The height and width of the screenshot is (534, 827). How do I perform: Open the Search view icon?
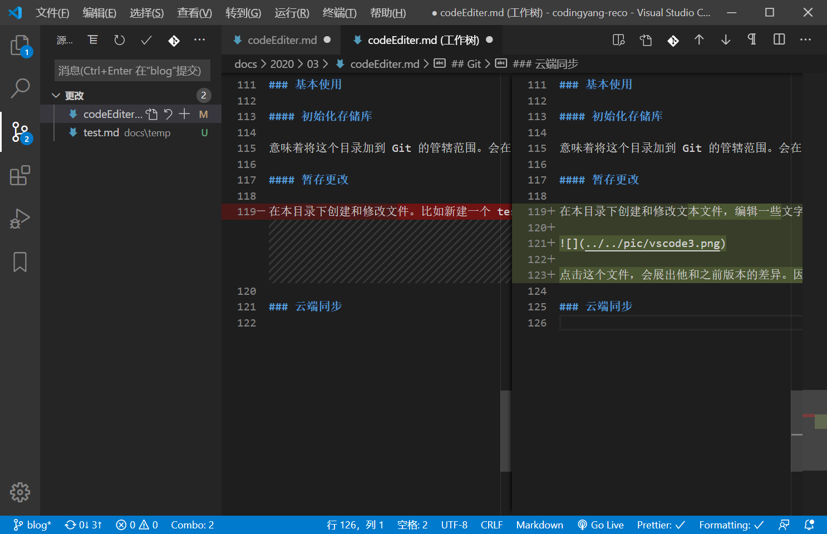point(20,88)
